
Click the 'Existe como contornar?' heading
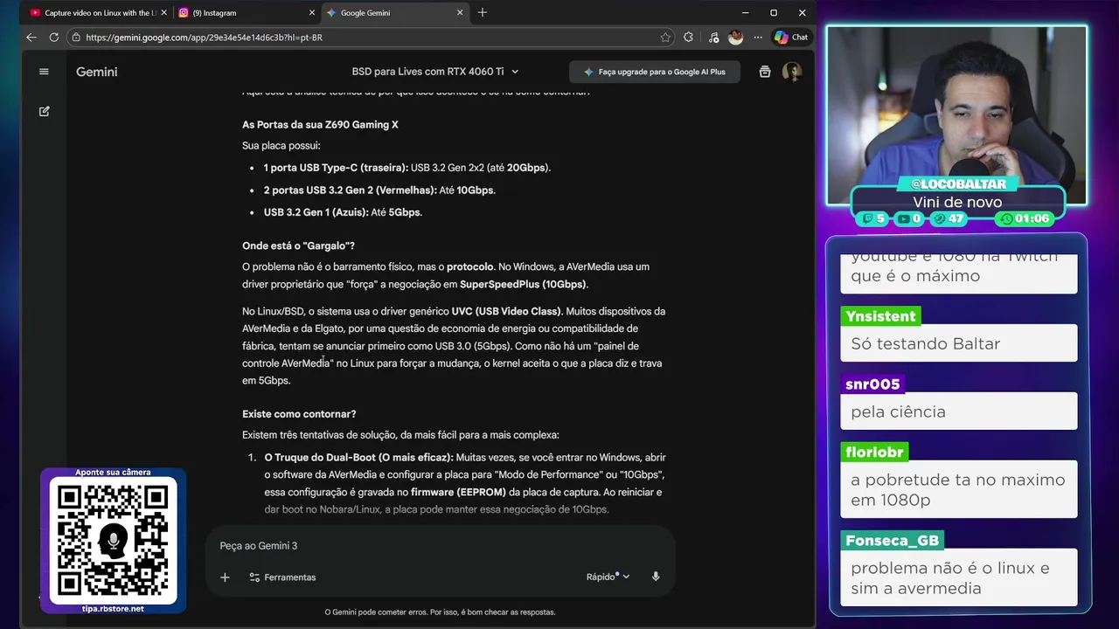tap(299, 414)
